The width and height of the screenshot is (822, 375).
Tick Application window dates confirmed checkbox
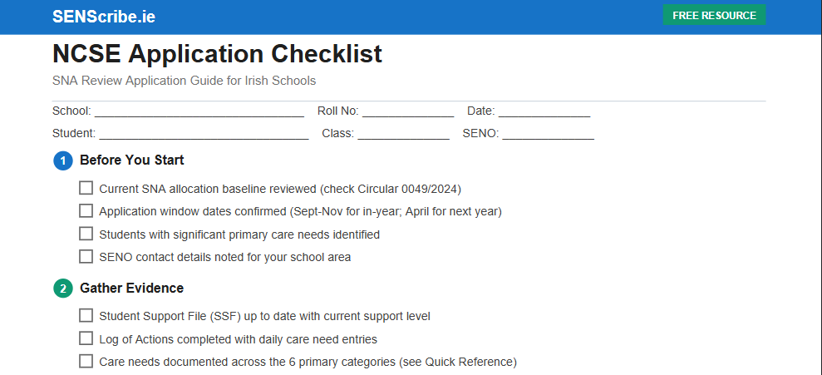[86, 211]
